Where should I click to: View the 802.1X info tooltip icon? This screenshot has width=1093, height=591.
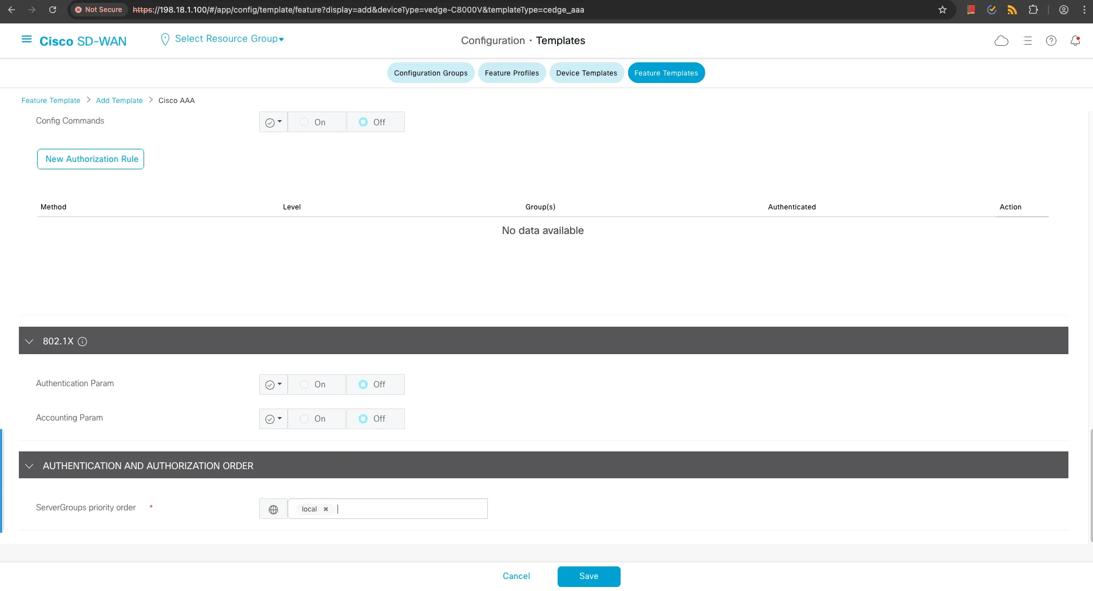point(82,342)
